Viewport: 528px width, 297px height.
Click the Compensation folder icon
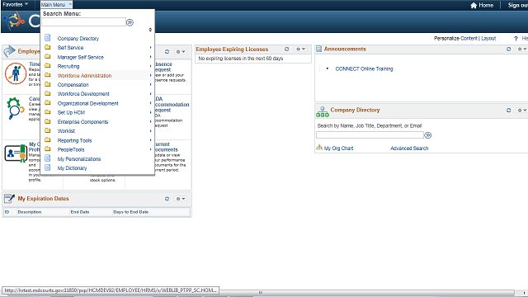(x=48, y=84)
